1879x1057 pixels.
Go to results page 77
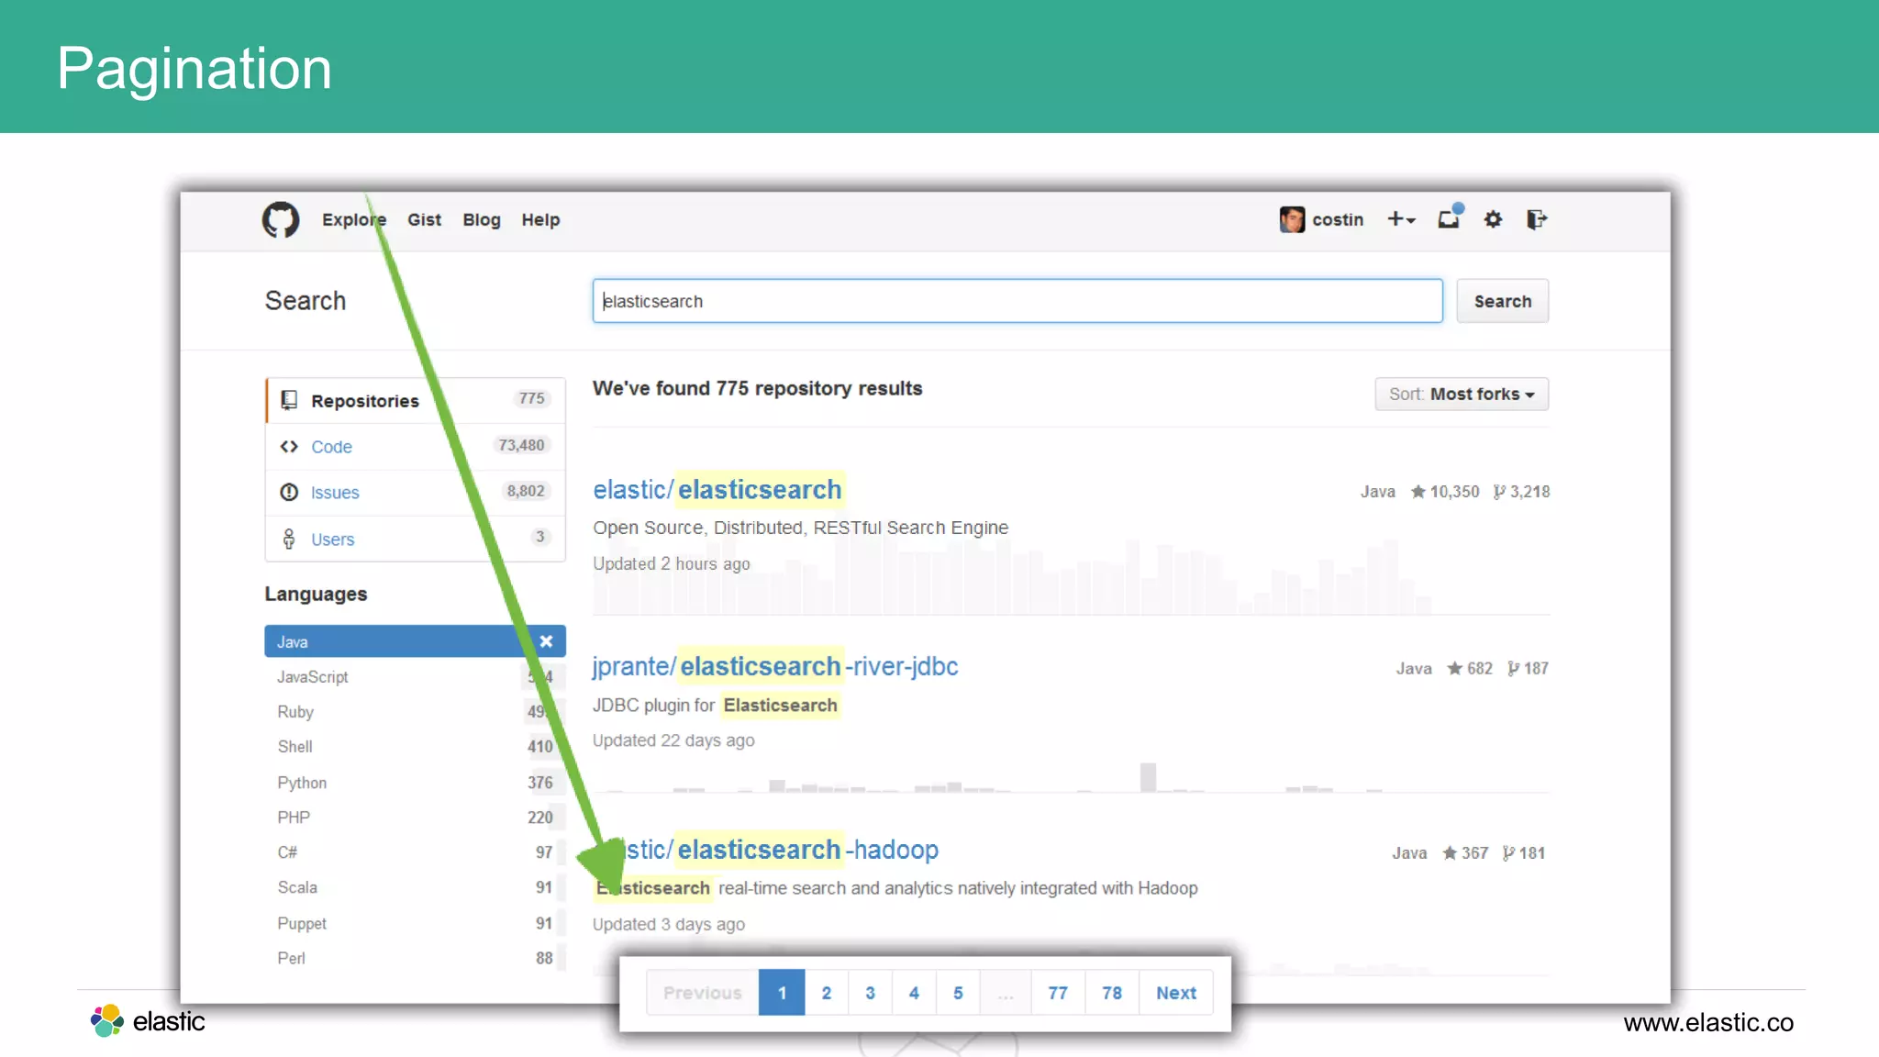tap(1058, 993)
